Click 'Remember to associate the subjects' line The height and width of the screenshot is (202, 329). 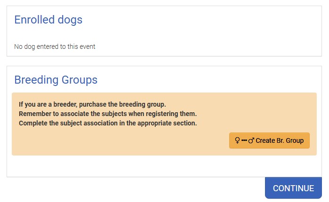[x=107, y=114]
